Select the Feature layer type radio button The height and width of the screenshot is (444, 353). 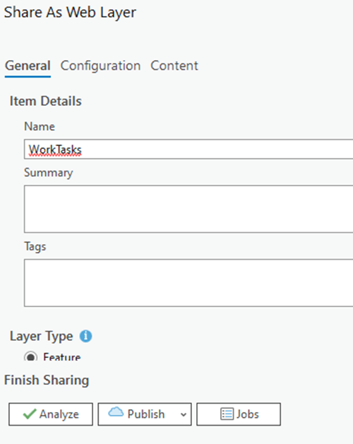(30, 356)
